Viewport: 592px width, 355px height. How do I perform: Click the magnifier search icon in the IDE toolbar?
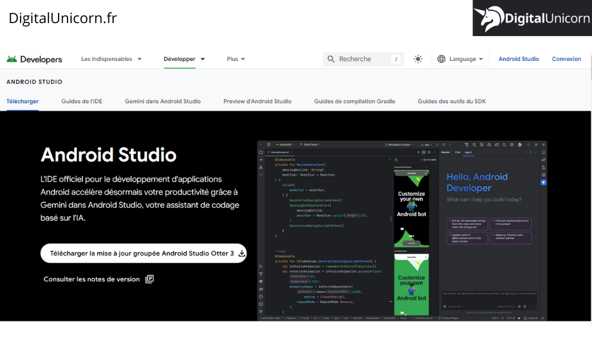click(504, 144)
